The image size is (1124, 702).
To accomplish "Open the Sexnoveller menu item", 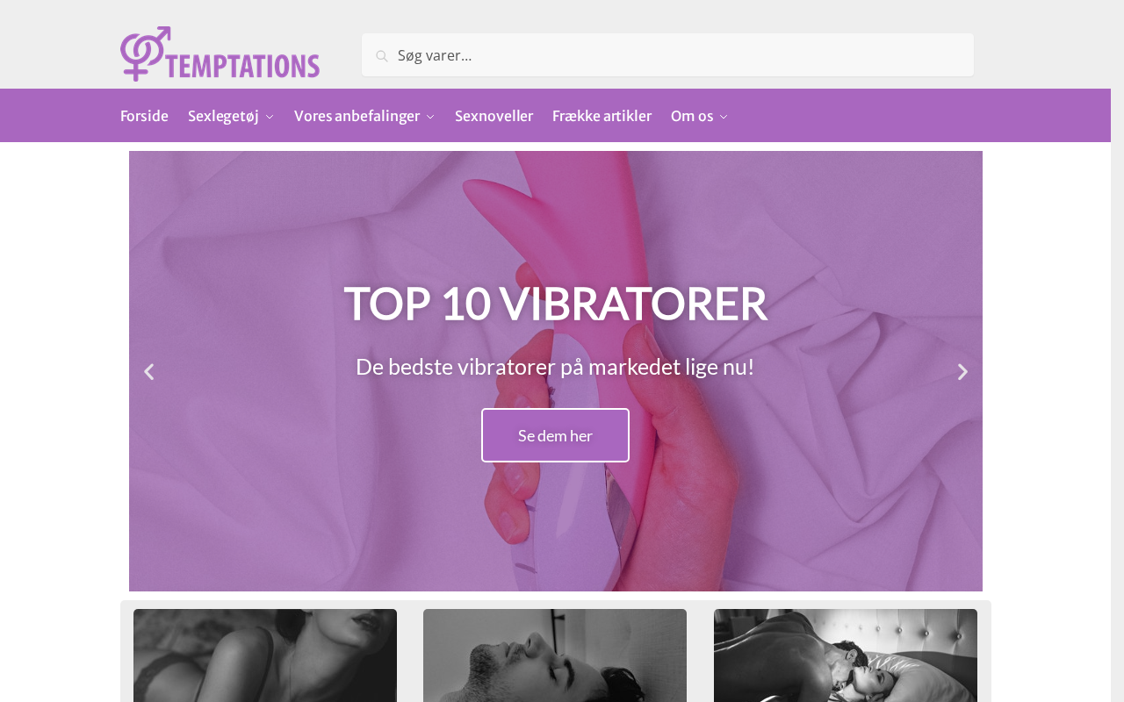I will pos(494,116).
